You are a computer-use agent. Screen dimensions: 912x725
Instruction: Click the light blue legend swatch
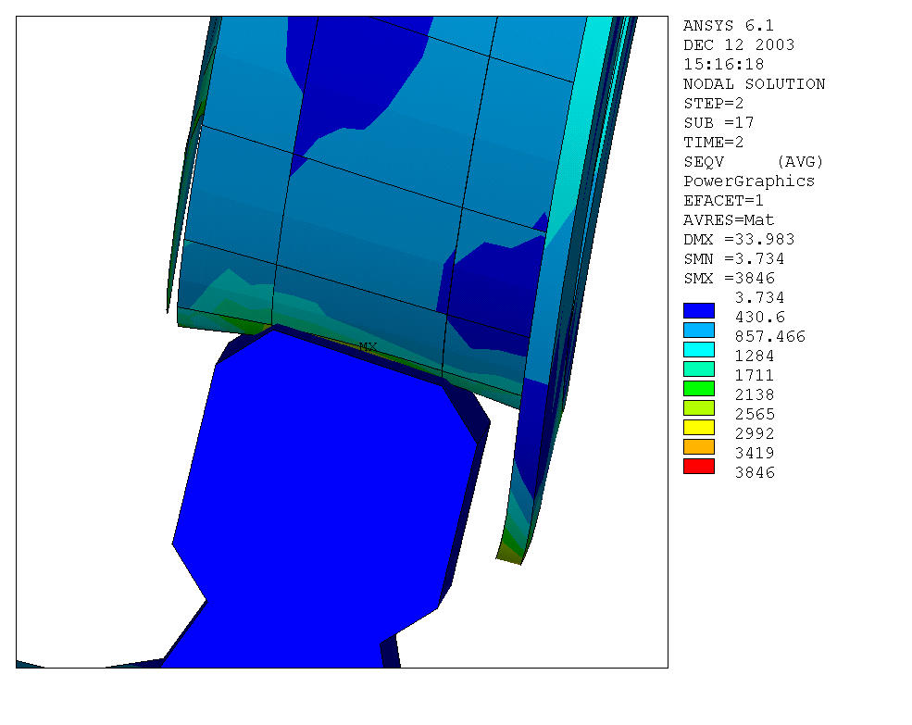pos(698,330)
